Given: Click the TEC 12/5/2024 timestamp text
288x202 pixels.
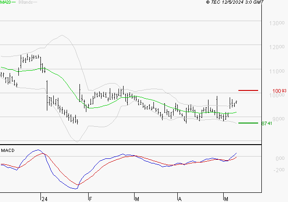Looking at the screenshot, I should [x=235, y=2].
